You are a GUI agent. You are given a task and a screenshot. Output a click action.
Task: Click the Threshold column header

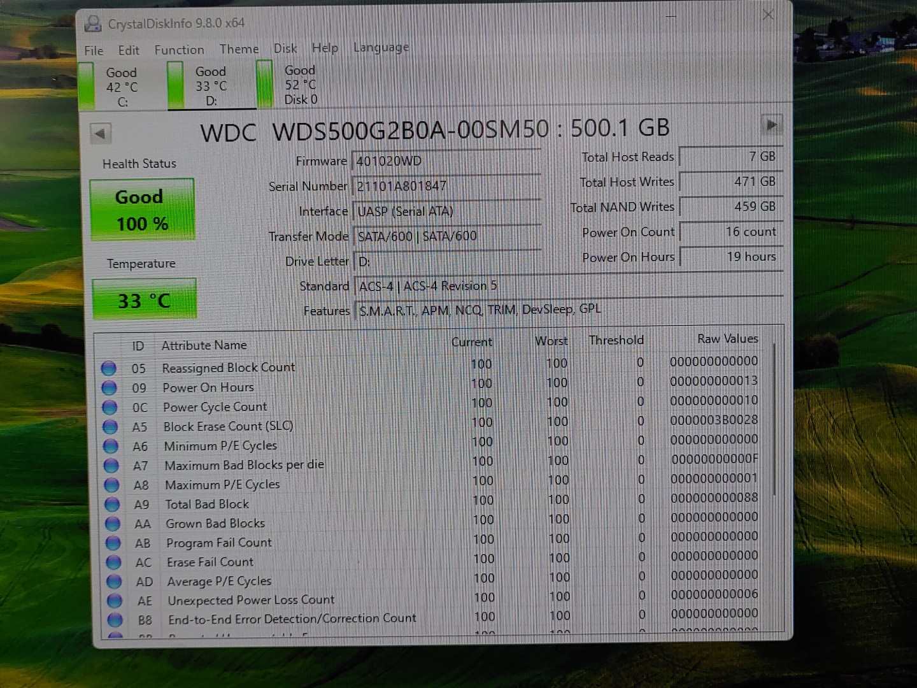click(x=616, y=340)
